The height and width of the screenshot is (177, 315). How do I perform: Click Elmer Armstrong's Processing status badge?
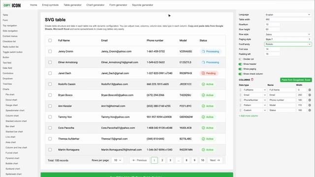[x=210, y=62]
